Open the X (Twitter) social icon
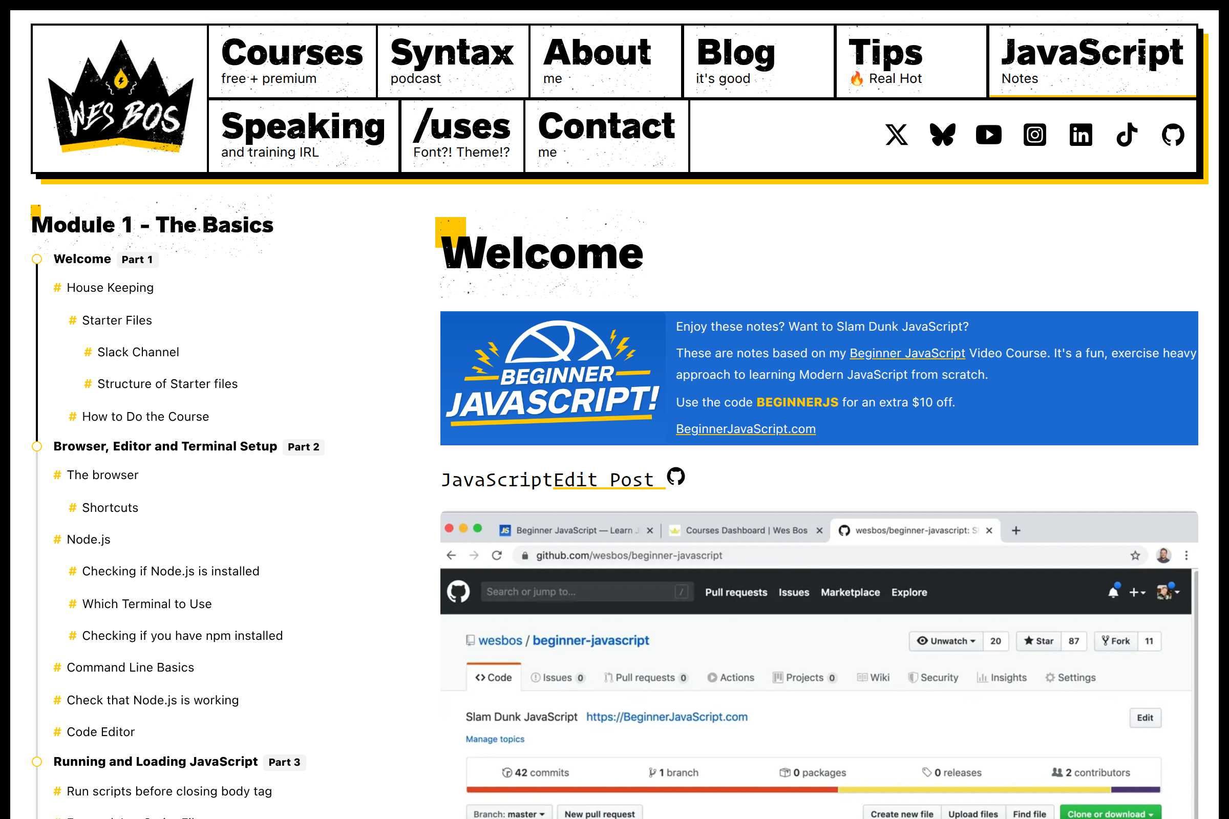This screenshot has height=819, width=1229. (x=897, y=135)
